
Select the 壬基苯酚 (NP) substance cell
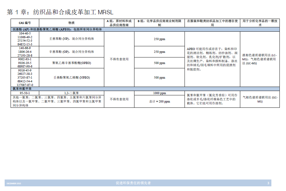(x=72, y=39)
